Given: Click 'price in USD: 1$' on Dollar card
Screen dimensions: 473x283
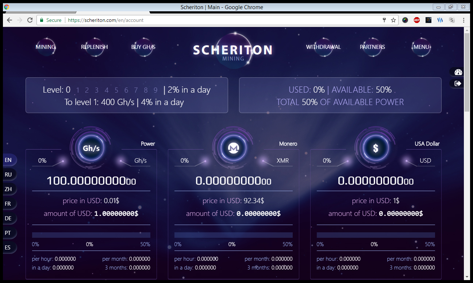Looking at the screenshot, I should click(376, 201).
